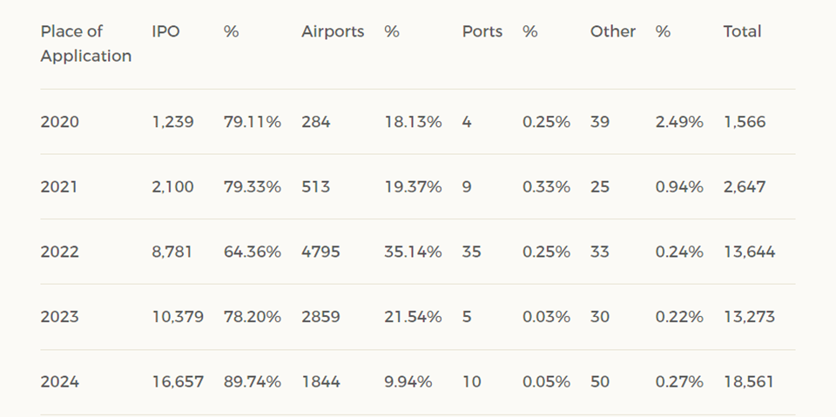Select the 2022 row label

[x=59, y=252]
